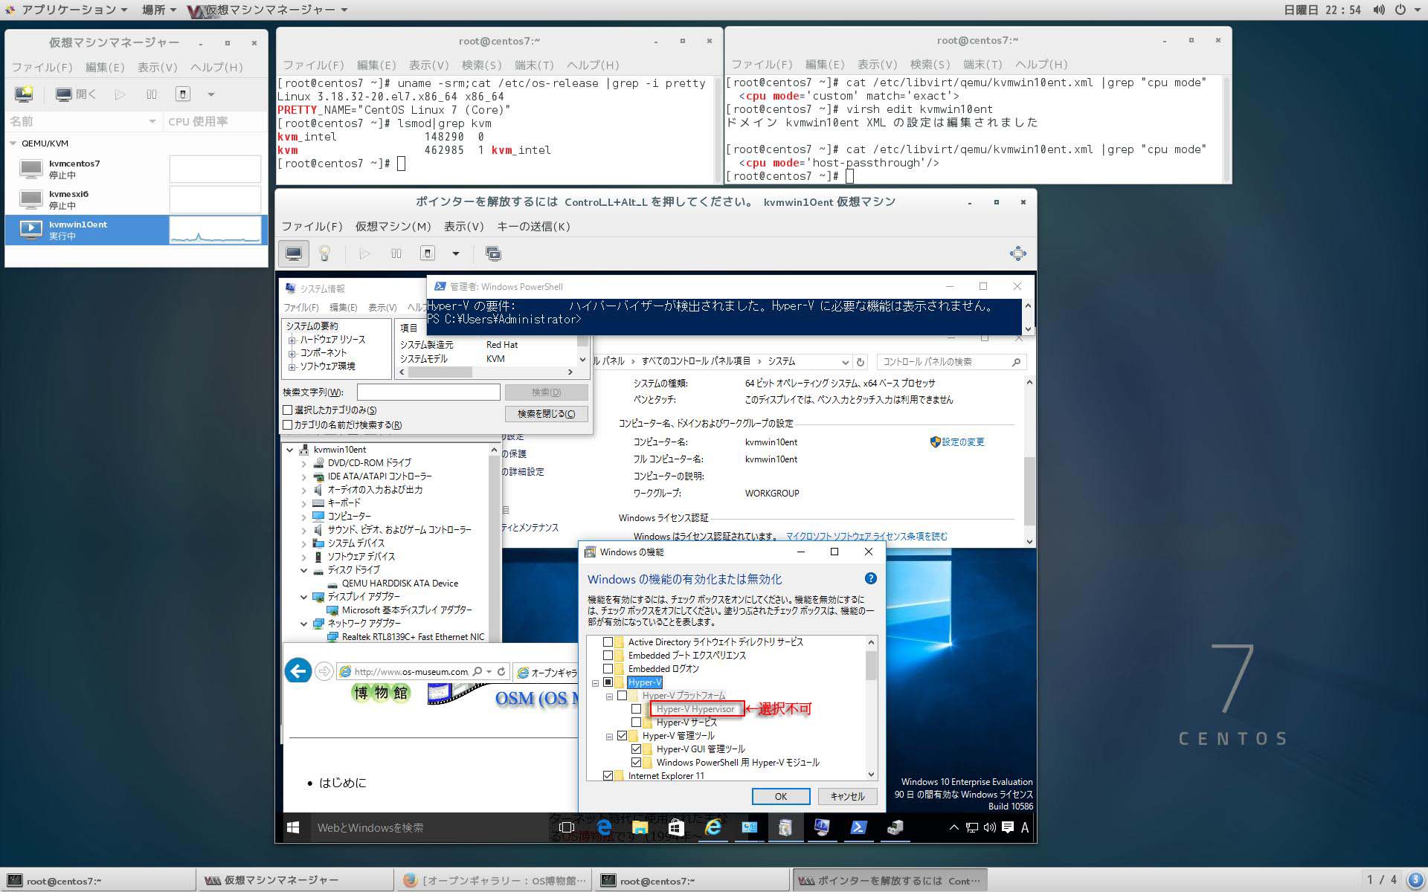
Task: Click キャンセル in Windows Features dialog
Action: point(847,796)
